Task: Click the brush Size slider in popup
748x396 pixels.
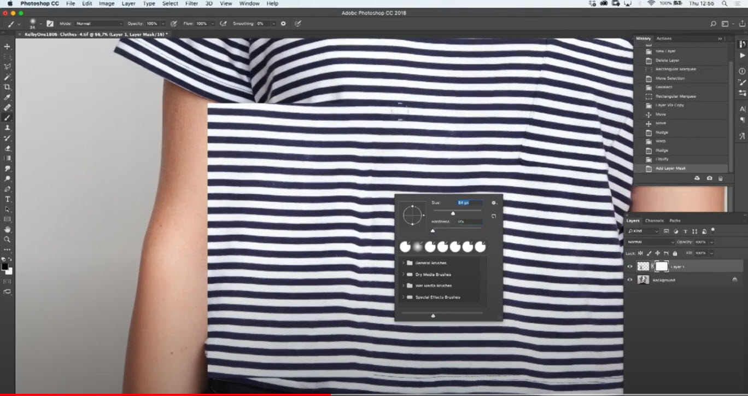Action: [457, 212]
